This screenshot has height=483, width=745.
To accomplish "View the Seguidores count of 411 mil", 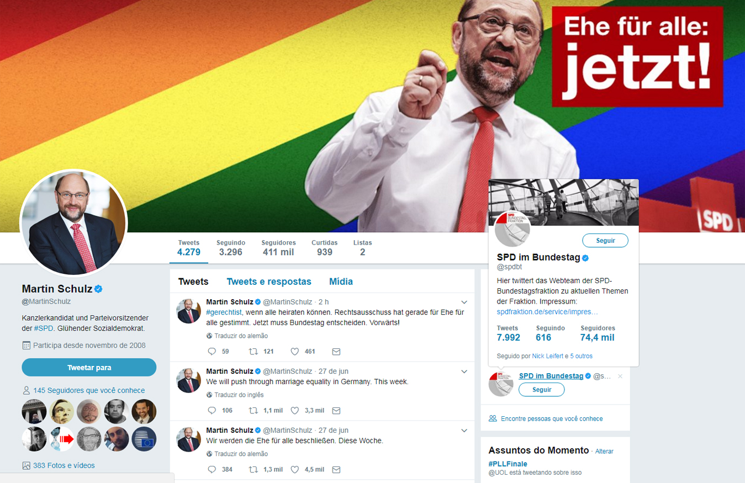I will [278, 248].
